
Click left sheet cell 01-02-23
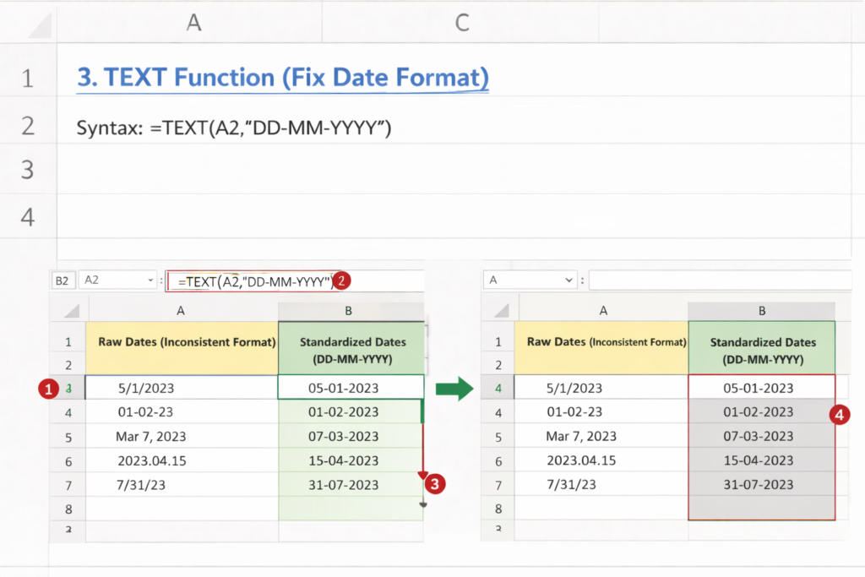[182, 411]
